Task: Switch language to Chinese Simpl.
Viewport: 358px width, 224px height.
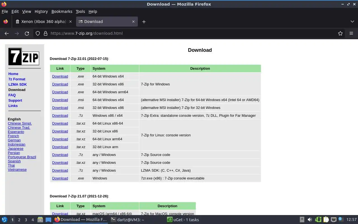Action: 20,123
